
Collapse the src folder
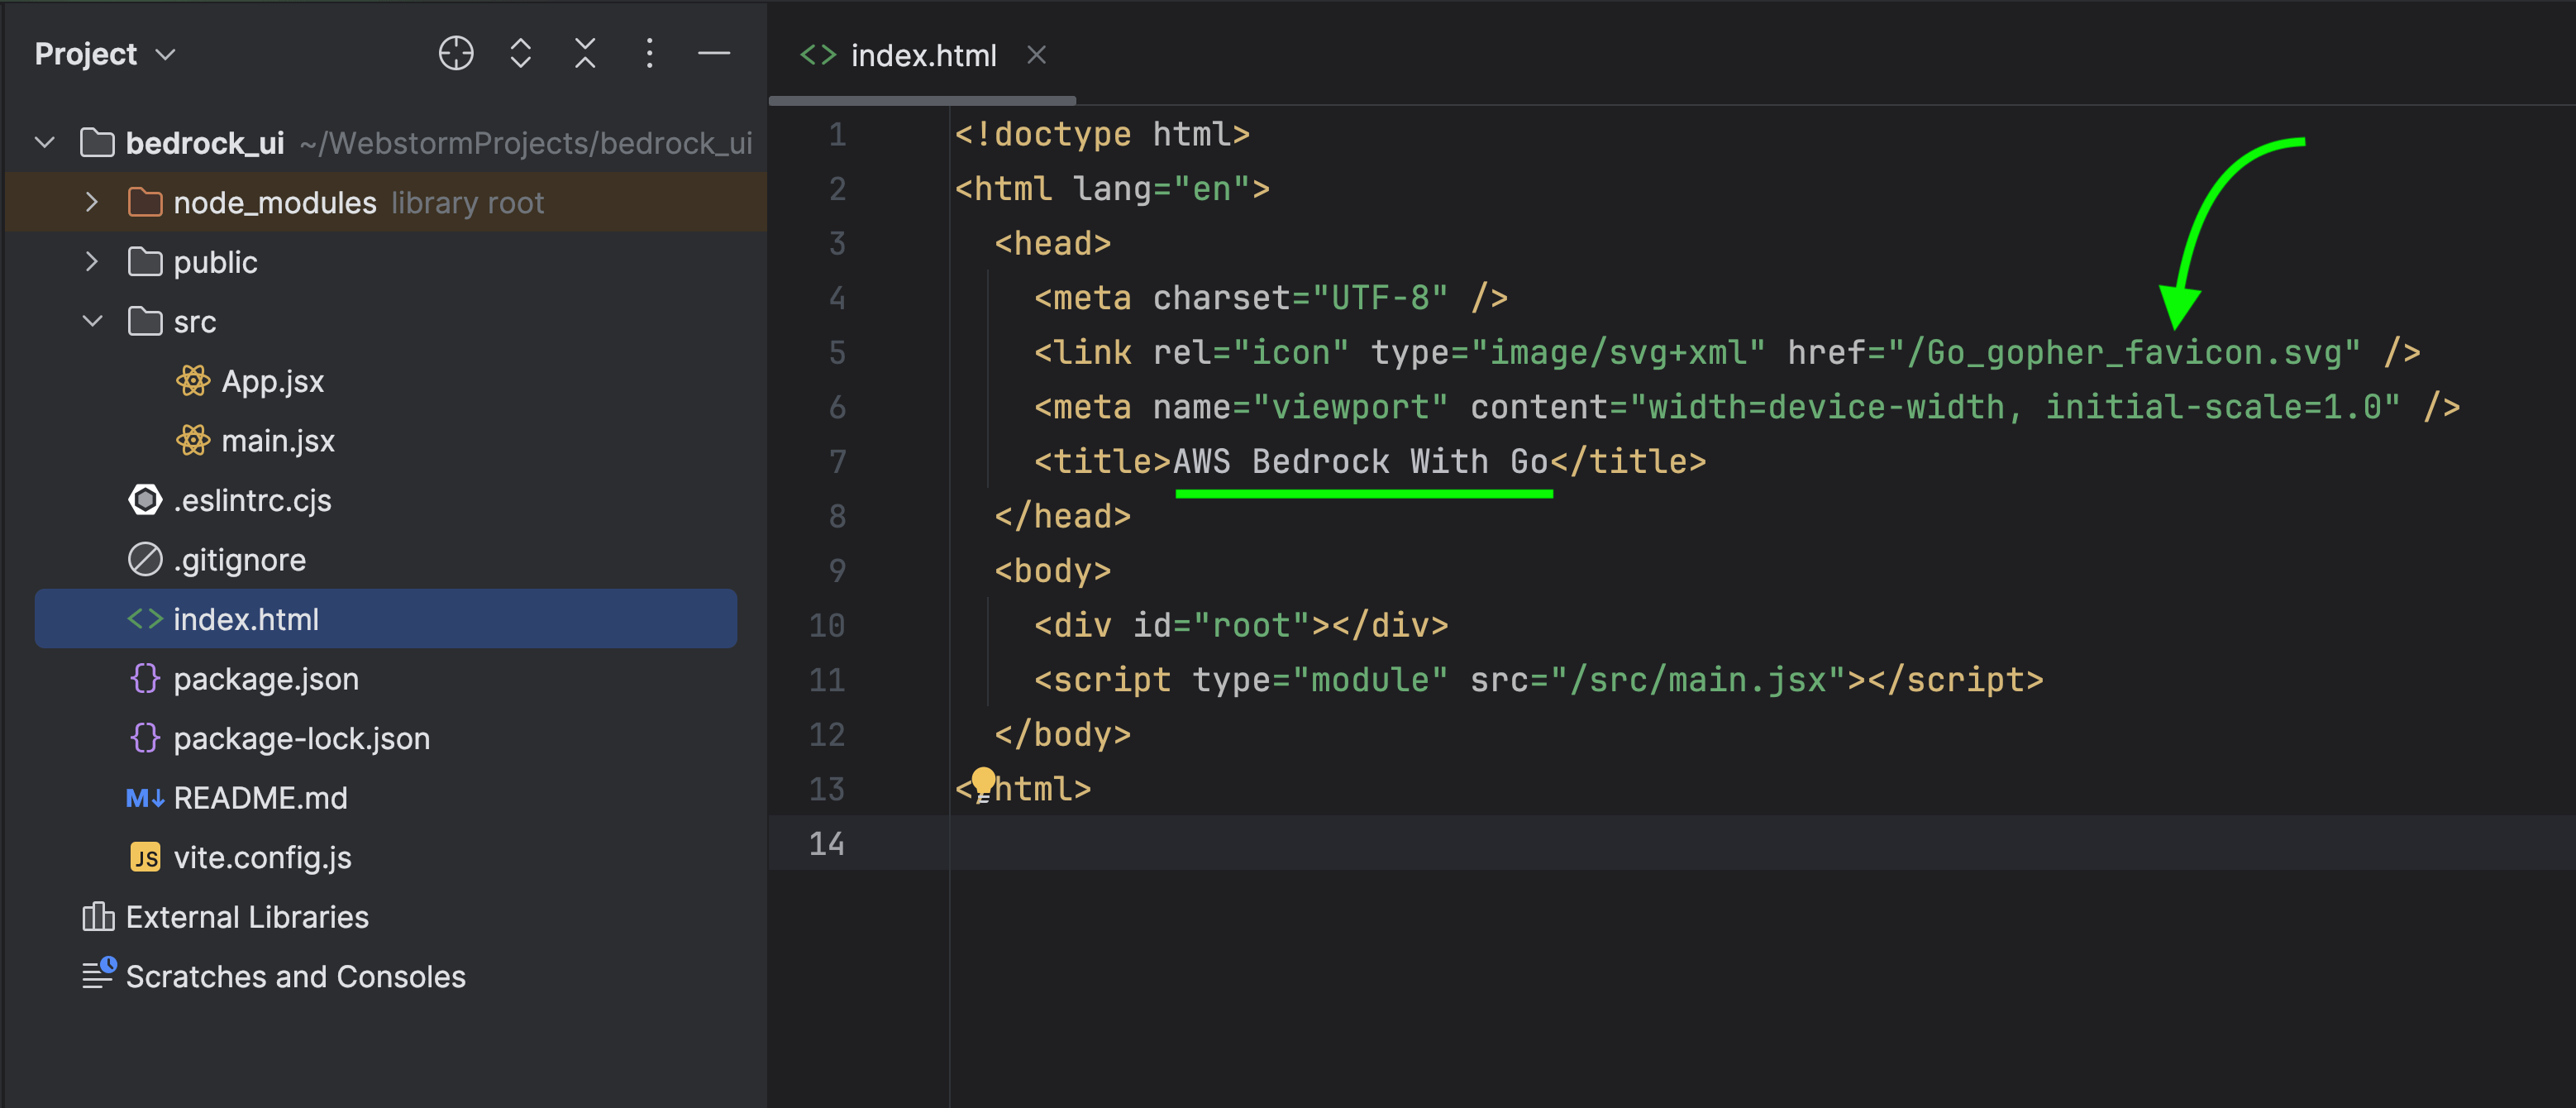92,322
